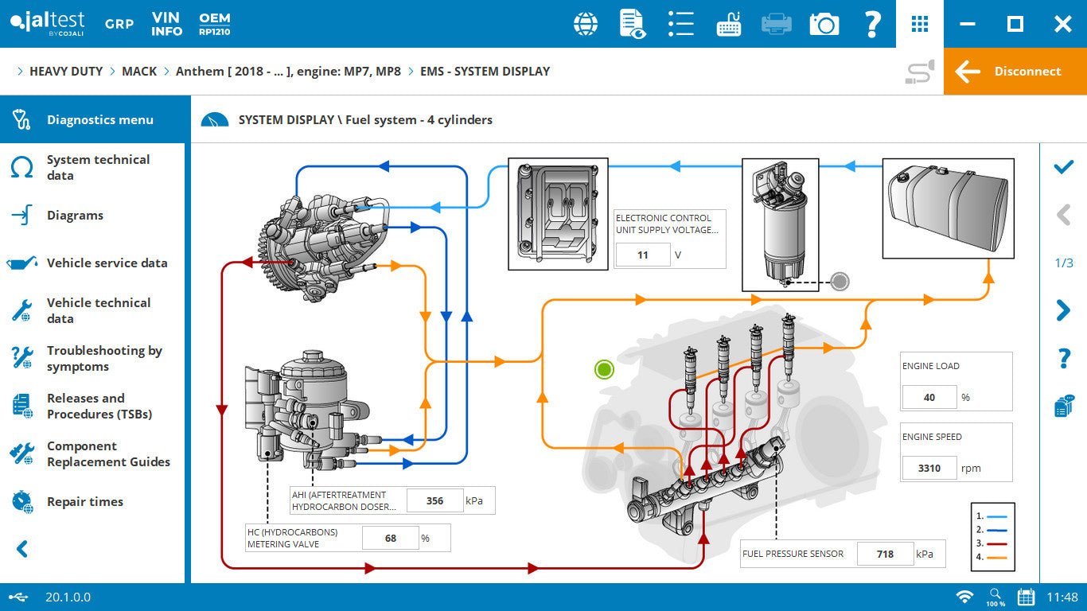1087x611 pixels.
Task: Open the language globe icon
Action: [x=586, y=23]
